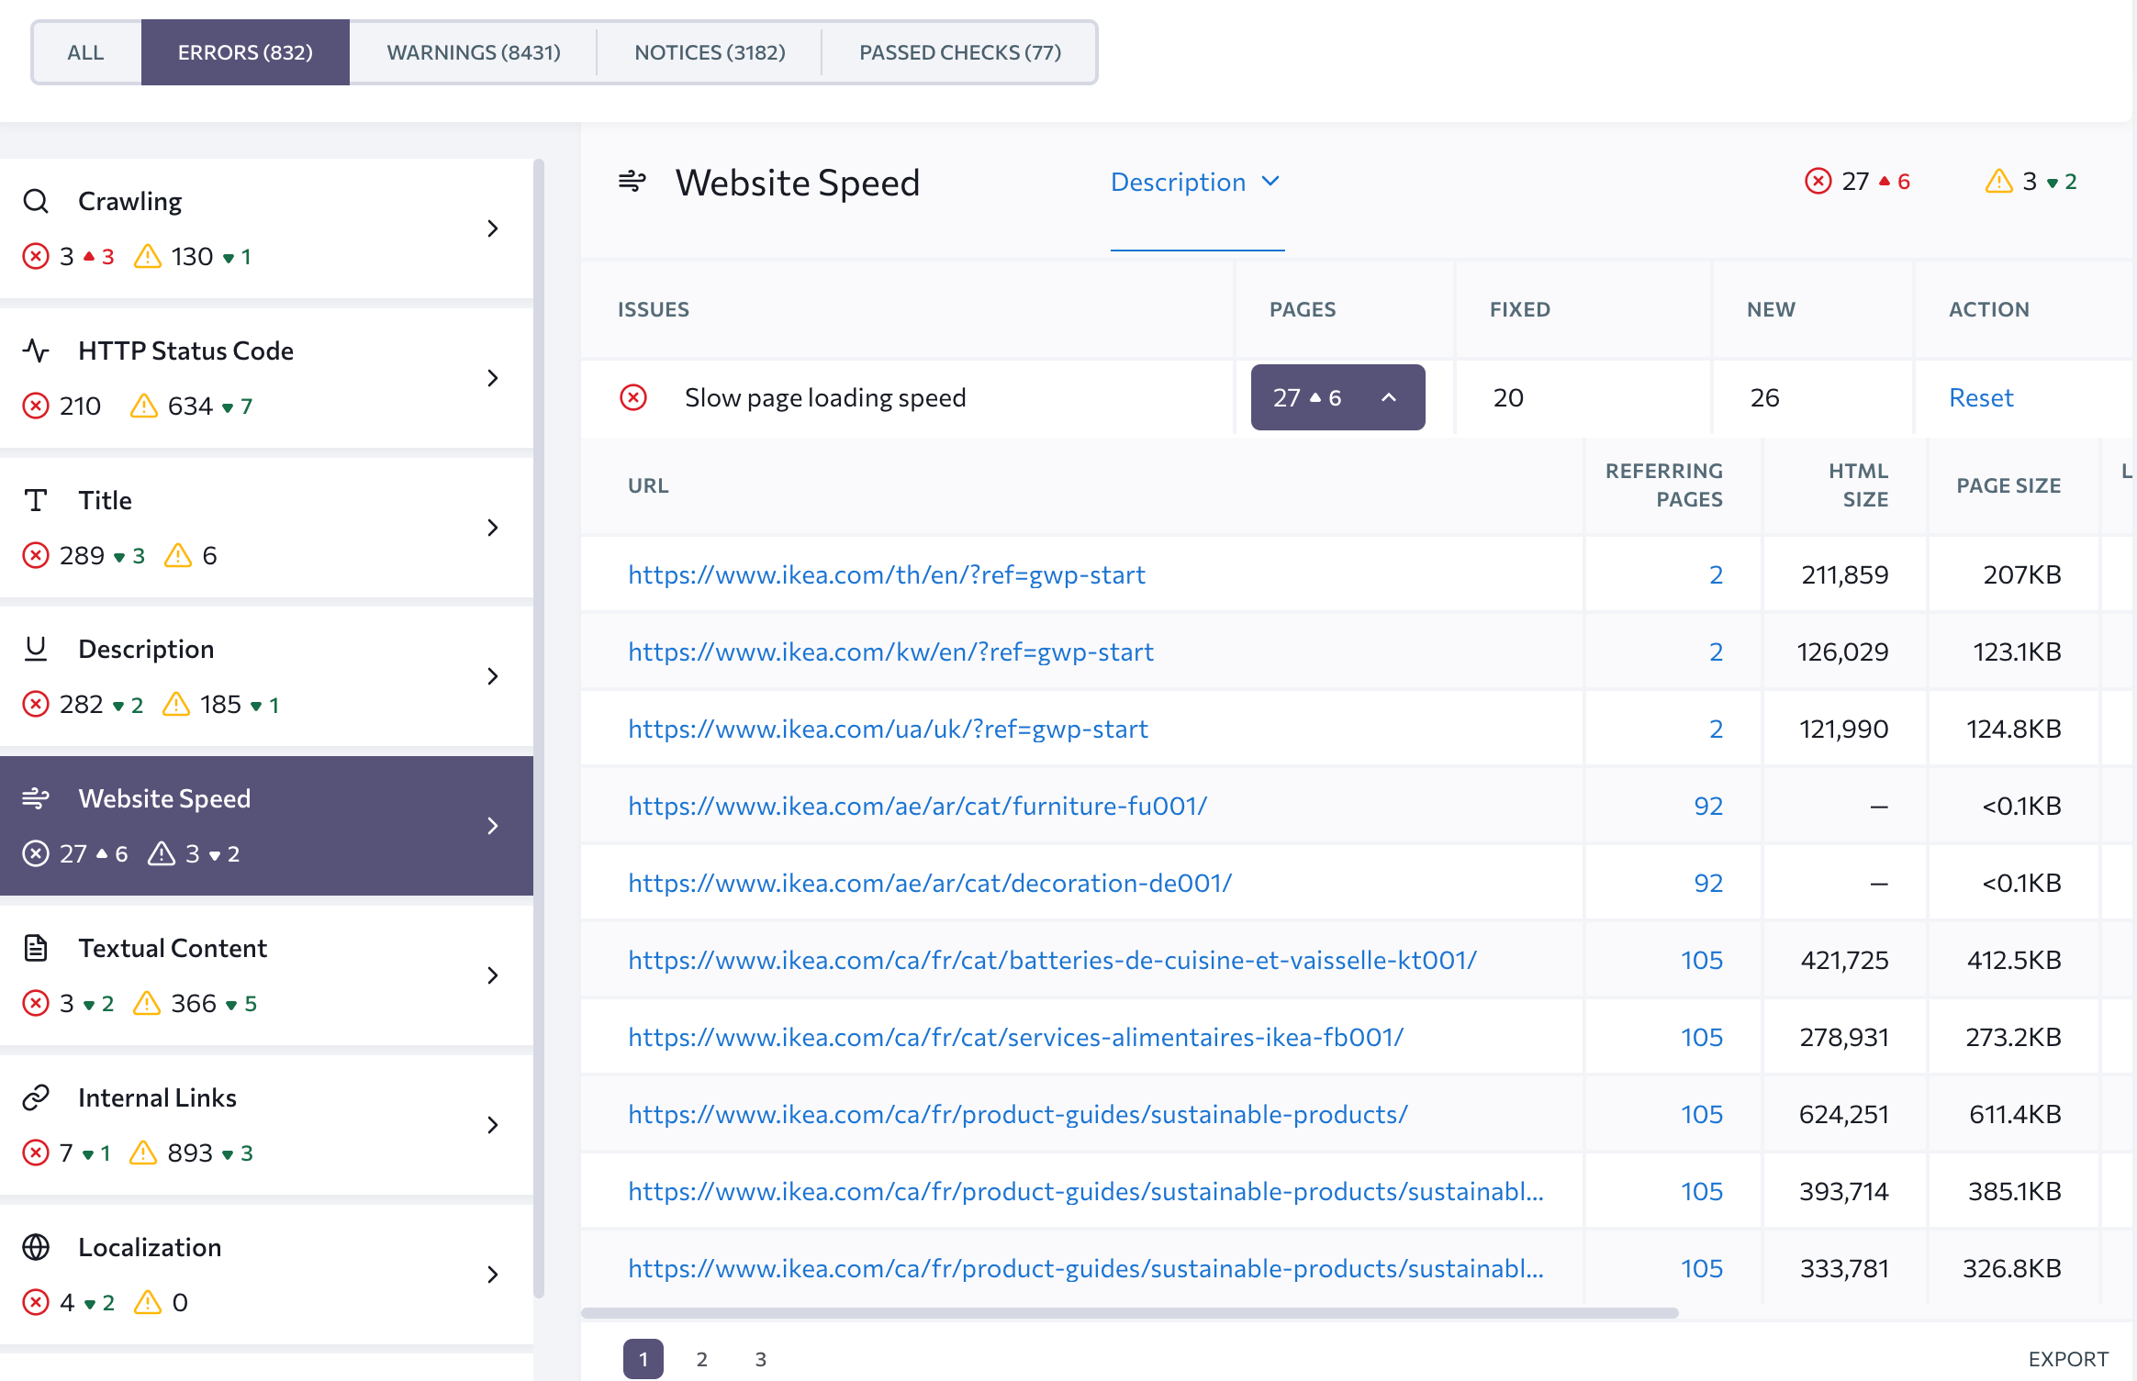2137x1381 pixels.
Task: Click the HTTP Status Code warning icon showing 634
Action: point(144,406)
